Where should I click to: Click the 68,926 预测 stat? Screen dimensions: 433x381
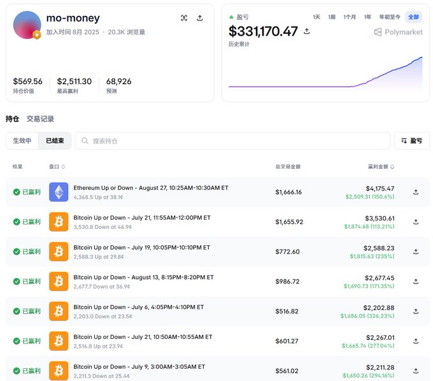point(118,85)
